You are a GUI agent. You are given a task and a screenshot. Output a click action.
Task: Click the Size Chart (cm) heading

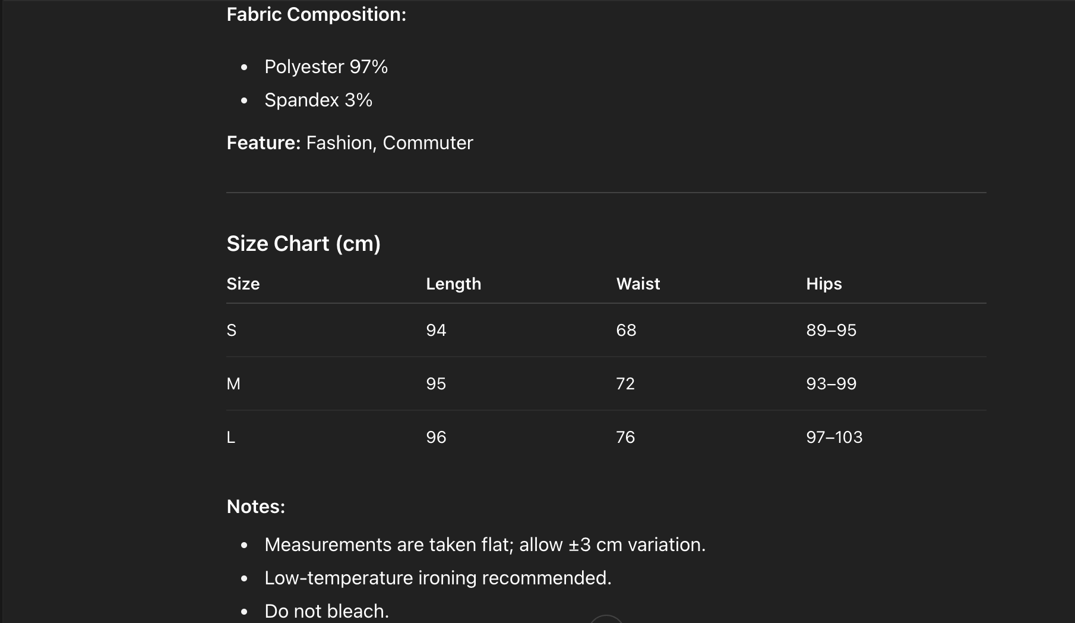coord(303,244)
